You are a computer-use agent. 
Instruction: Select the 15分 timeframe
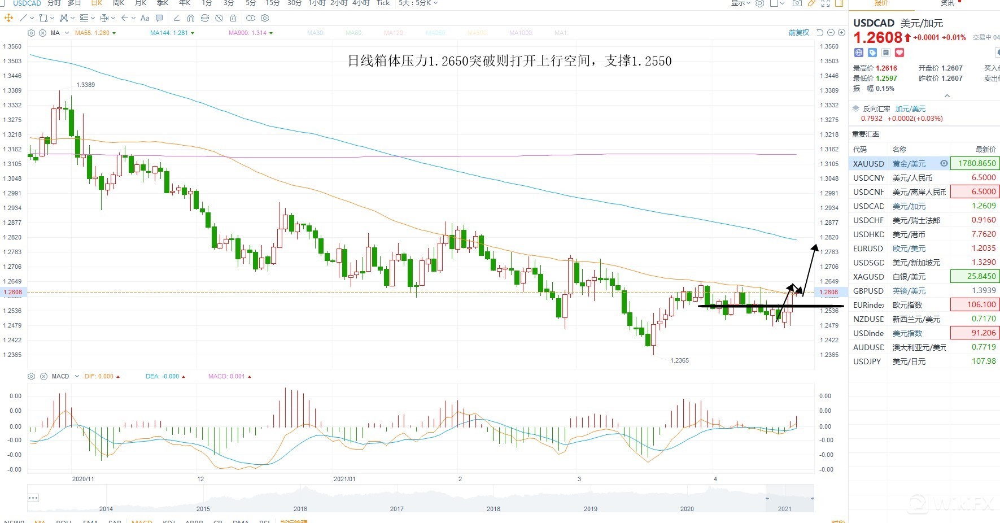tap(273, 3)
